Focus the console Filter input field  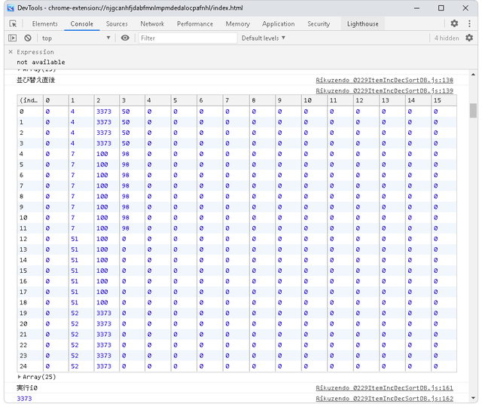pos(188,38)
